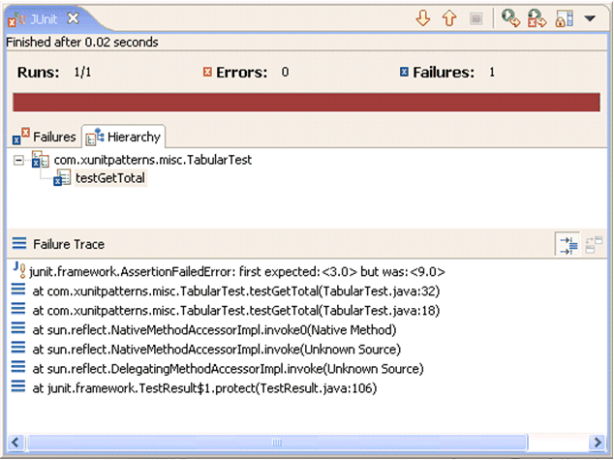Switch to the Failures tab
Image resolution: width=614 pixels, height=460 pixels.
(x=45, y=138)
